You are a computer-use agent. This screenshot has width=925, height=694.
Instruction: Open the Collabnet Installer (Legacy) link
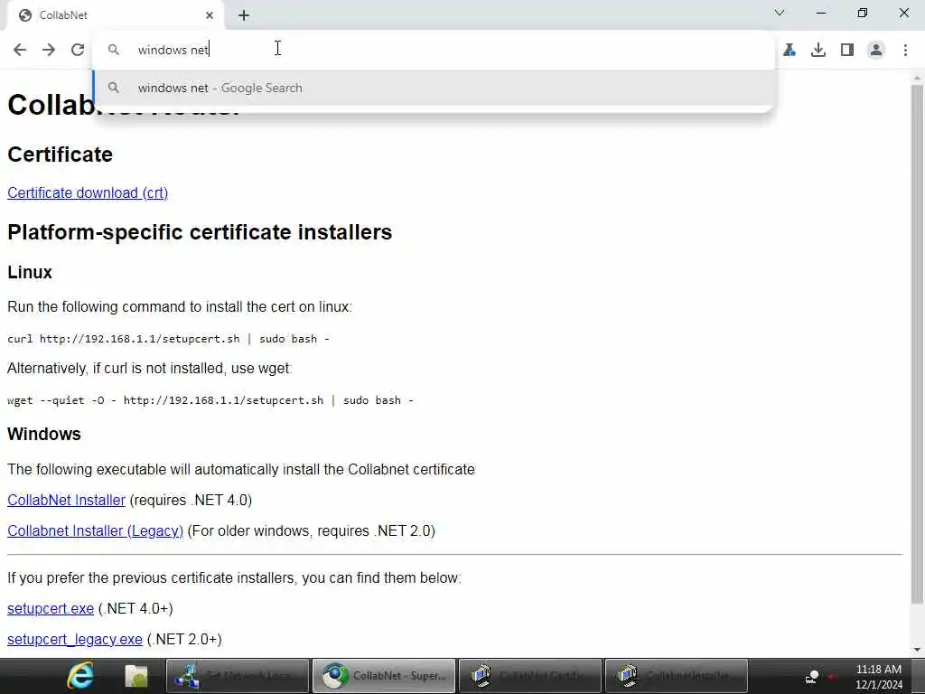(x=95, y=530)
